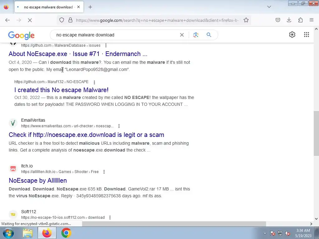Clear the Google search box text
Screen dimensions: 319x239
pyautogui.click(x=182, y=35)
